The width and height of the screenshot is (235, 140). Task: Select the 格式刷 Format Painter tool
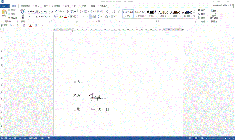(13, 18)
